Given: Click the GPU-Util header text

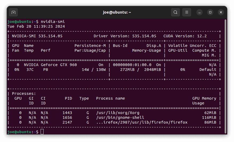Looking at the screenshot, I should 178,50.
